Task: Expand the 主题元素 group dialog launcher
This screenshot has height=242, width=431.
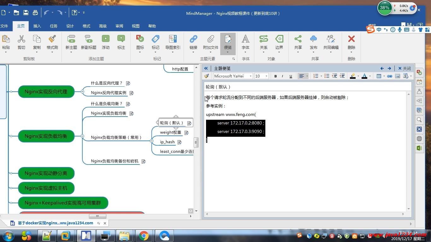Action: click(233, 59)
